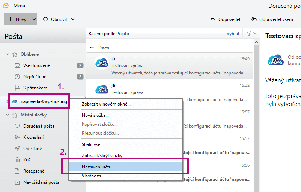Open the Obnovit dropdown arrow

click(x=73, y=19)
